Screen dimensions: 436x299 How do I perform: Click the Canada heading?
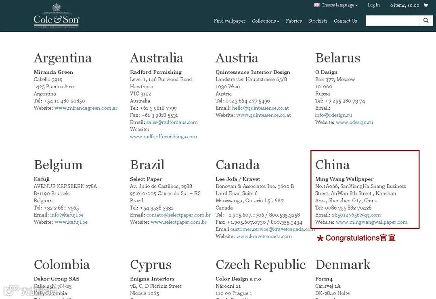(x=237, y=165)
